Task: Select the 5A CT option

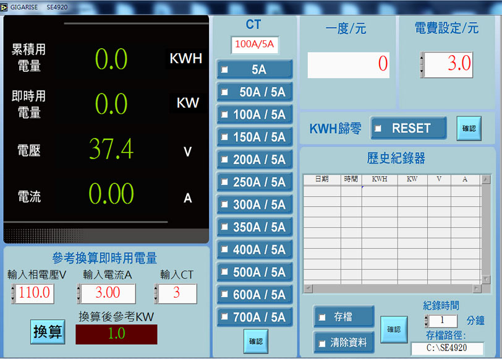Action: point(255,69)
